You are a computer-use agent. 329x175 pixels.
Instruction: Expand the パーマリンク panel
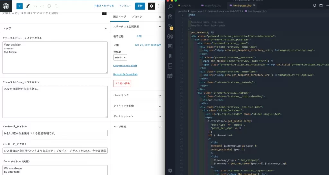coord(160,95)
